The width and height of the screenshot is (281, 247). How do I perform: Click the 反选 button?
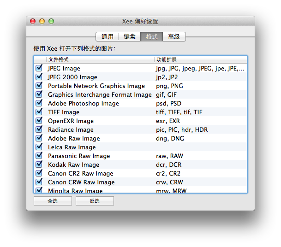pyautogui.click(x=95, y=201)
